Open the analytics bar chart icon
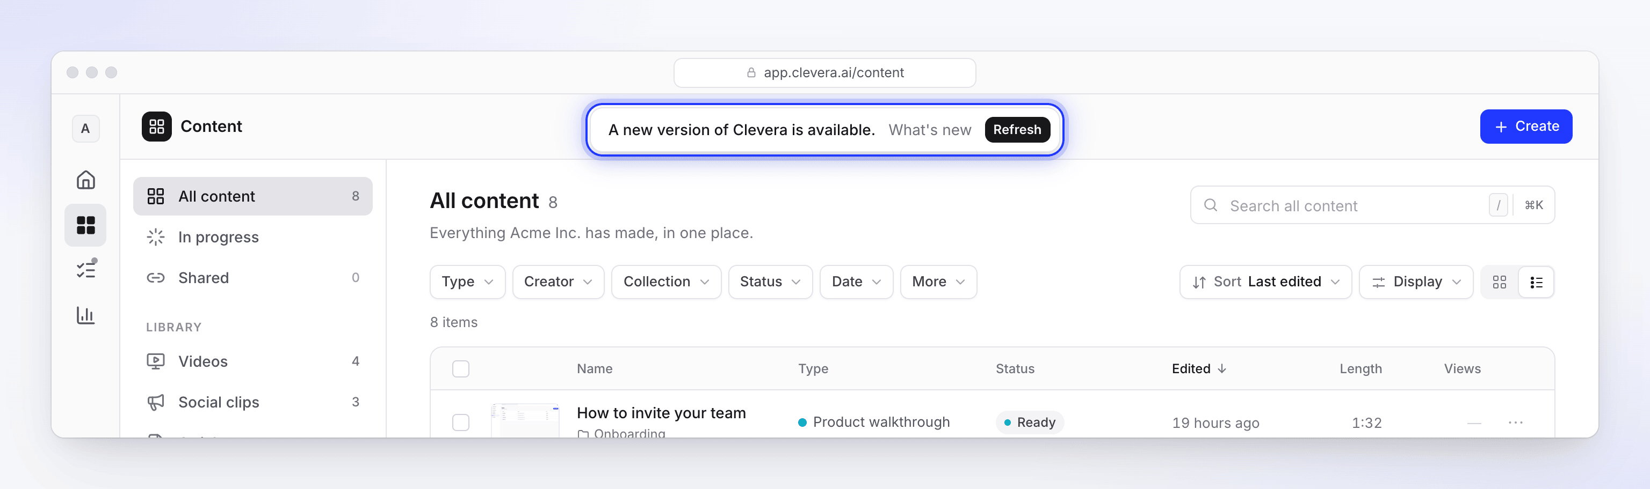The image size is (1650, 489). coord(85,315)
